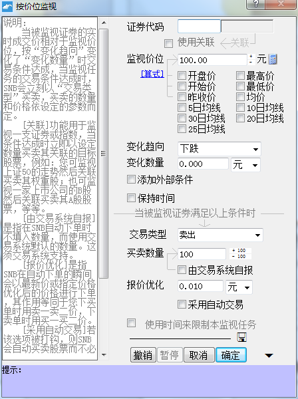Enable the 20日均线 checkbox

coord(240,118)
